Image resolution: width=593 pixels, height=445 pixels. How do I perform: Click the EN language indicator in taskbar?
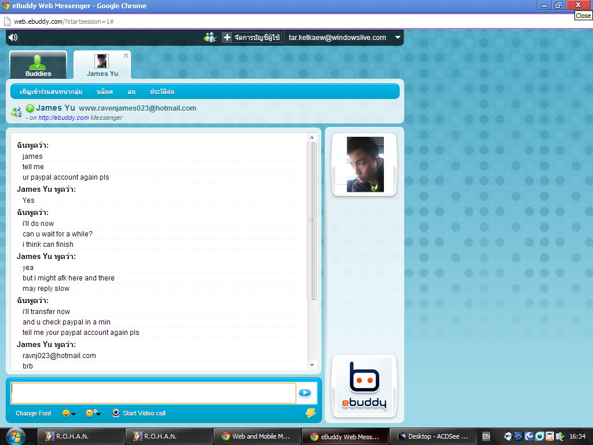[x=486, y=436]
